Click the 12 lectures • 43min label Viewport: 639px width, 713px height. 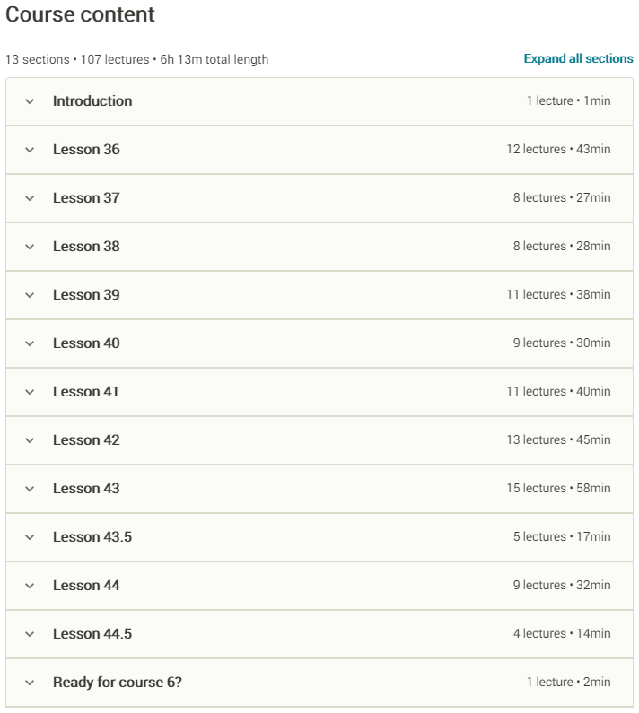[558, 150]
